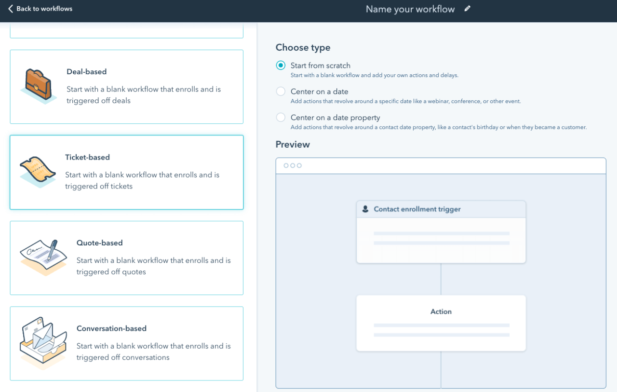Pick the Ticket-based workflow card
617x392 pixels.
[x=127, y=172]
